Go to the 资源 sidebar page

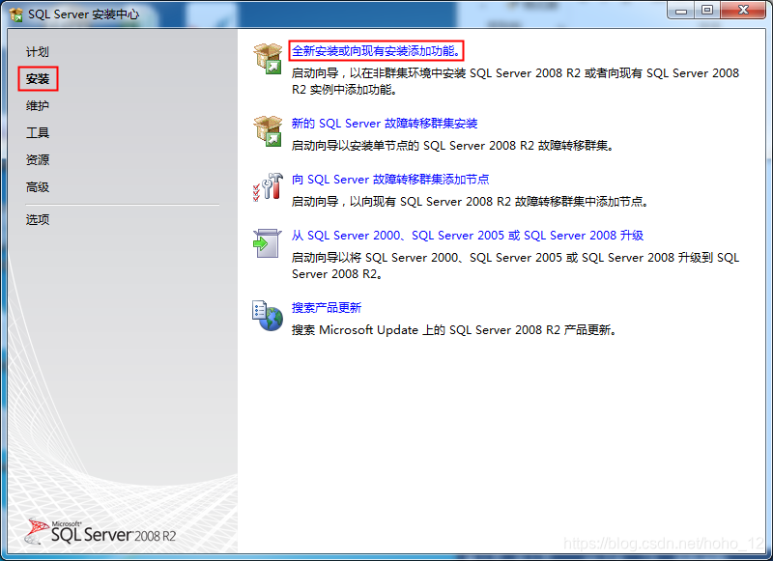click(x=38, y=159)
